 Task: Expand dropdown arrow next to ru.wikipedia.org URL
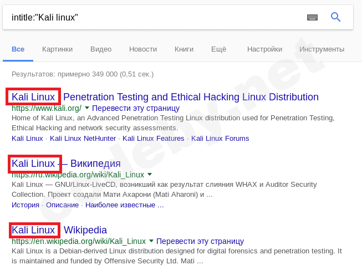(x=150, y=175)
